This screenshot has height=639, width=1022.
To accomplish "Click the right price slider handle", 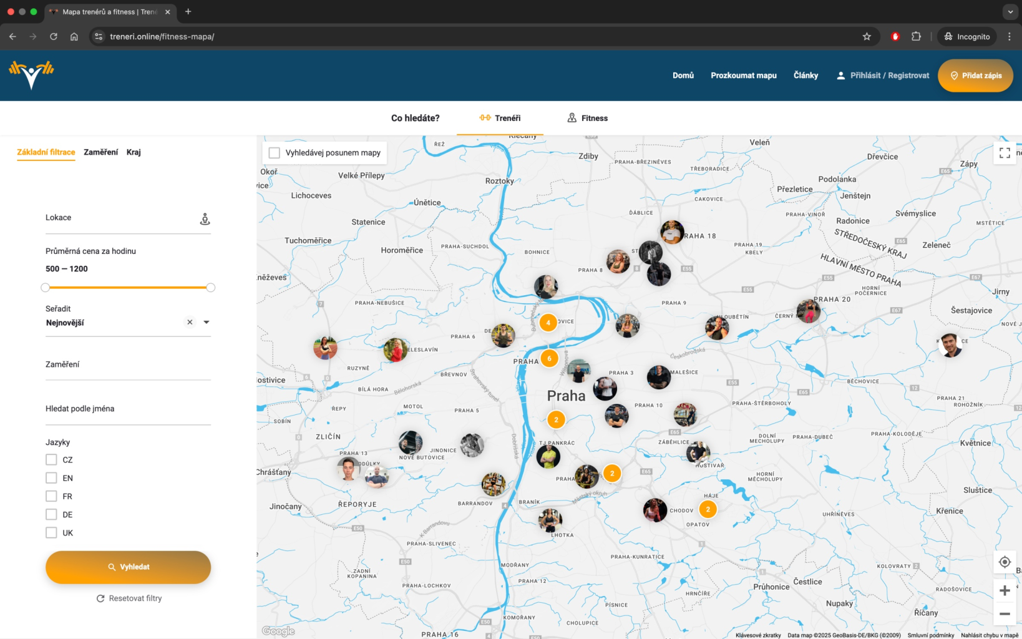I will tap(211, 288).
